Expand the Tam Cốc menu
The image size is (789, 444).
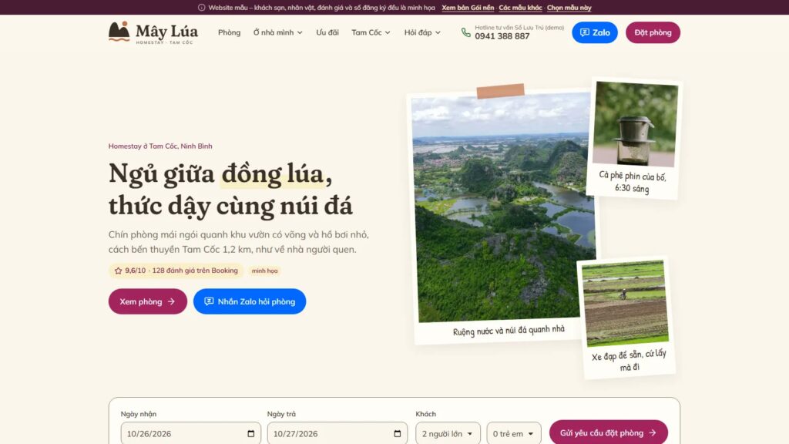(371, 32)
